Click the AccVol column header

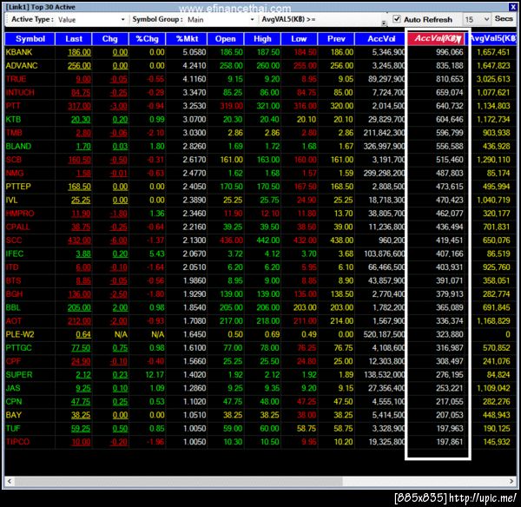pyautogui.click(x=381, y=39)
